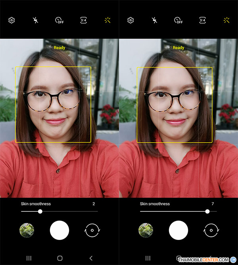The image size is (238, 265).
Task: Toggle flash icon in left phone screen
Action: point(35,20)
